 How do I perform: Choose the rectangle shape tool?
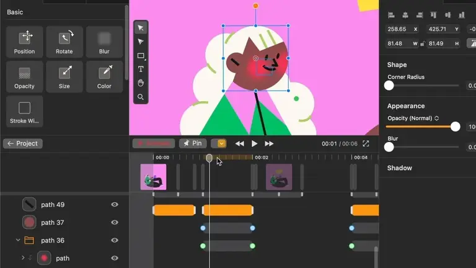pyautogui.click(x=141, y=56)
